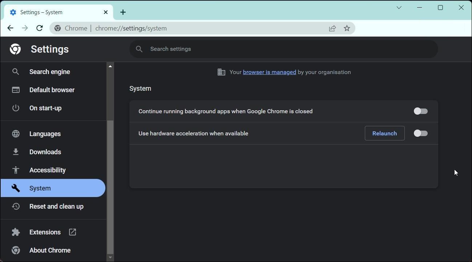
Task: Open On start-up via its power icon
Action: pyautogui.click(x=16, y=108)
